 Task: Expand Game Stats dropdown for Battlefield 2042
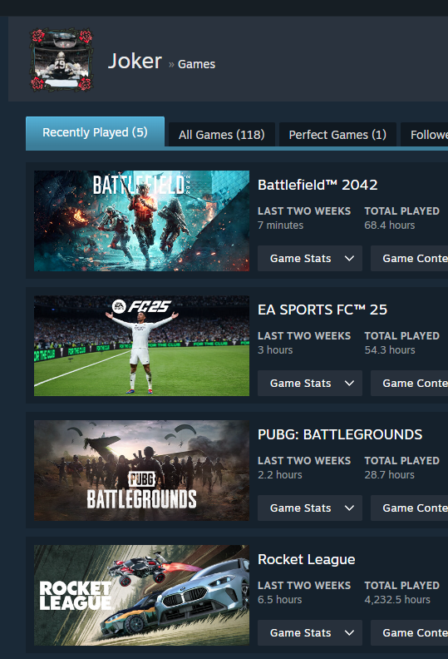(310, 258)
